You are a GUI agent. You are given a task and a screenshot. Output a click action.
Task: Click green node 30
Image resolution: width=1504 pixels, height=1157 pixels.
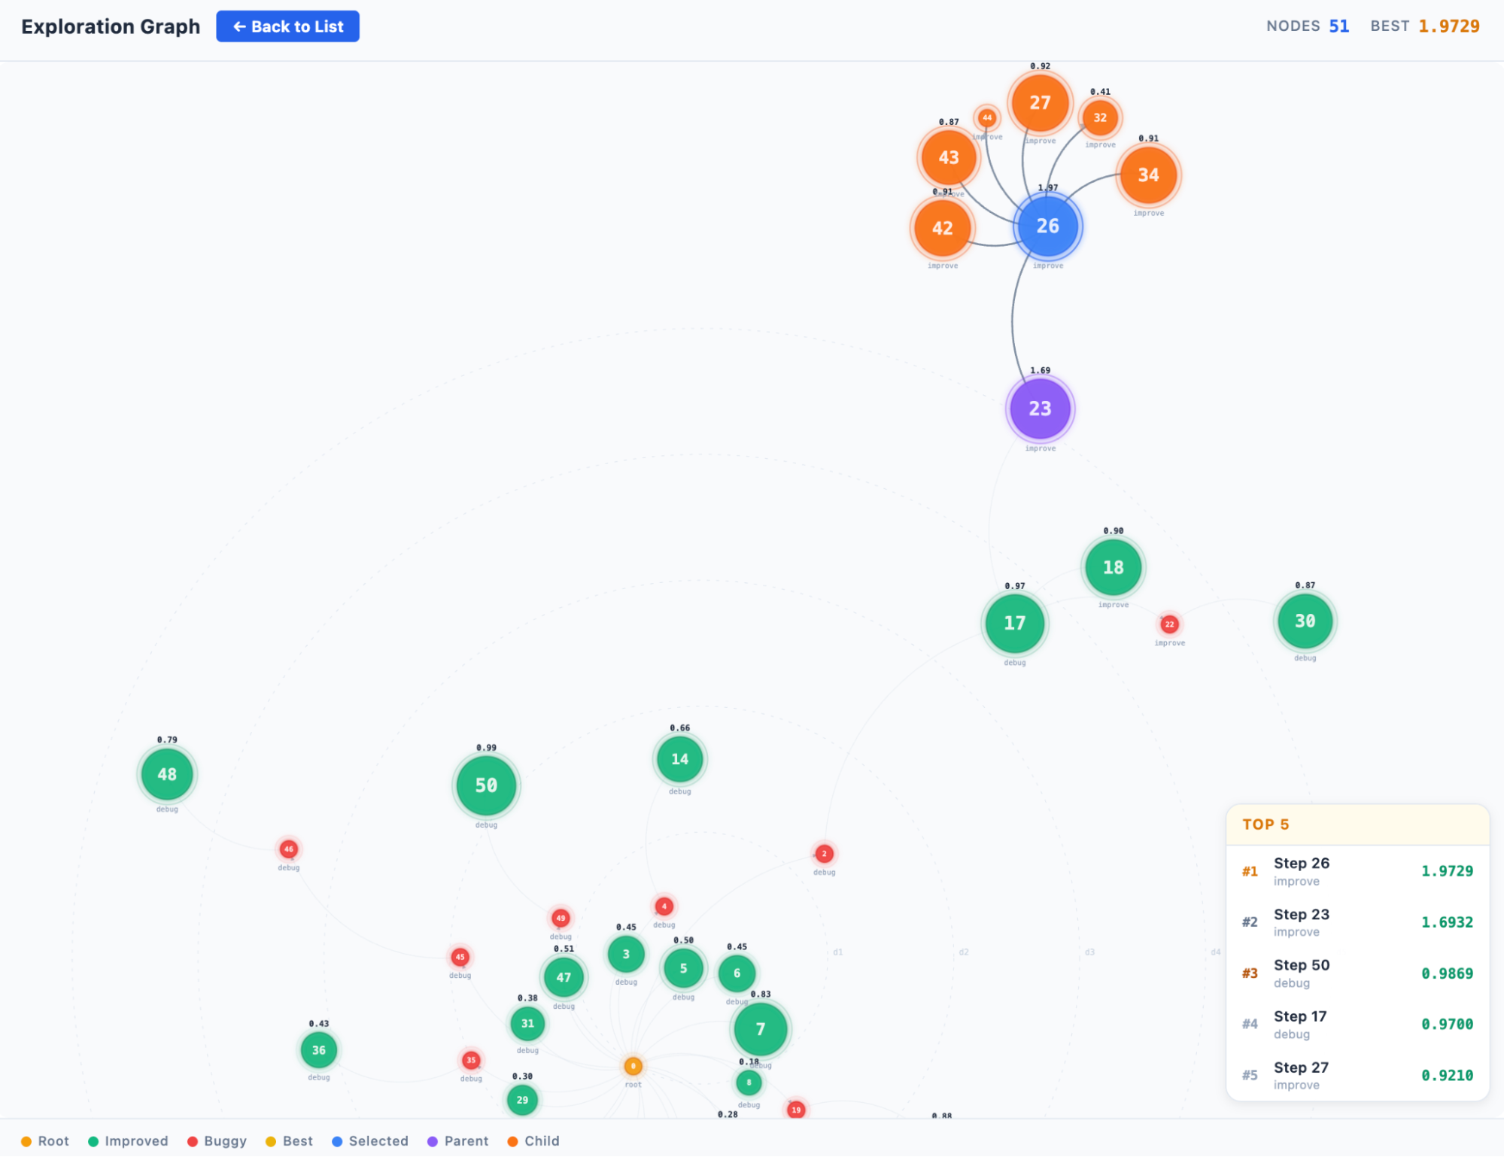click(x=1305, y=621)
